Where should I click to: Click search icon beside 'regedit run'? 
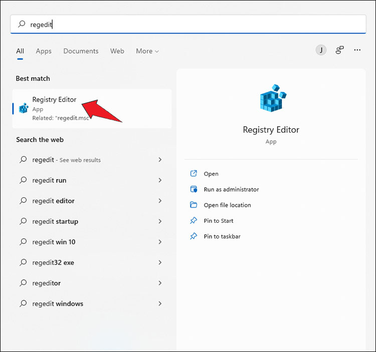pyautogui.click(x=23, y=180)
